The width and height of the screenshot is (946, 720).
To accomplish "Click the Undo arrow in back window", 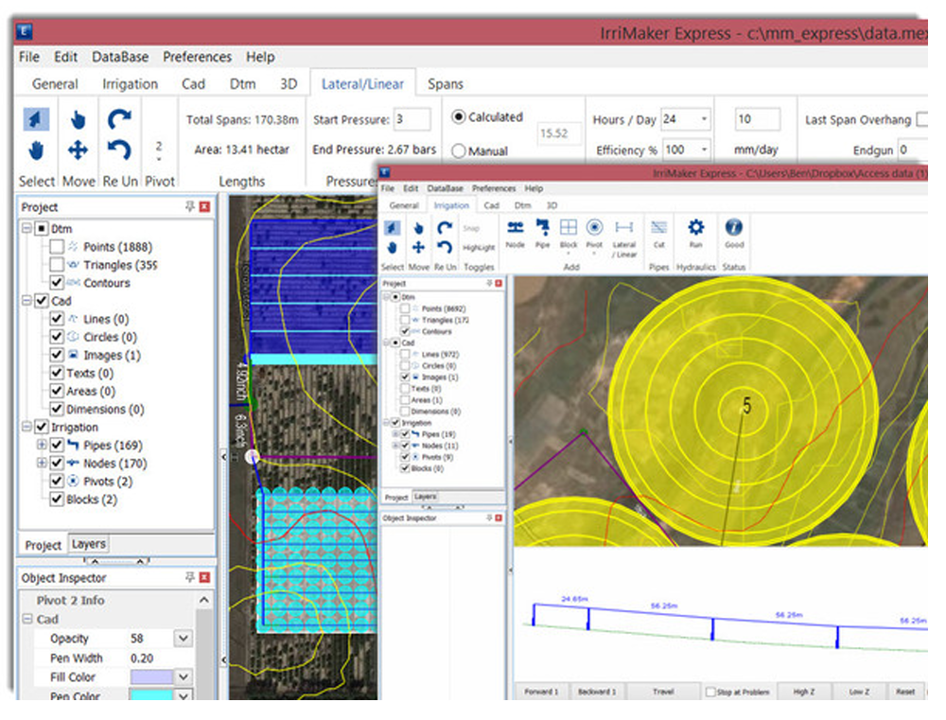I will (x=119, y=149).
